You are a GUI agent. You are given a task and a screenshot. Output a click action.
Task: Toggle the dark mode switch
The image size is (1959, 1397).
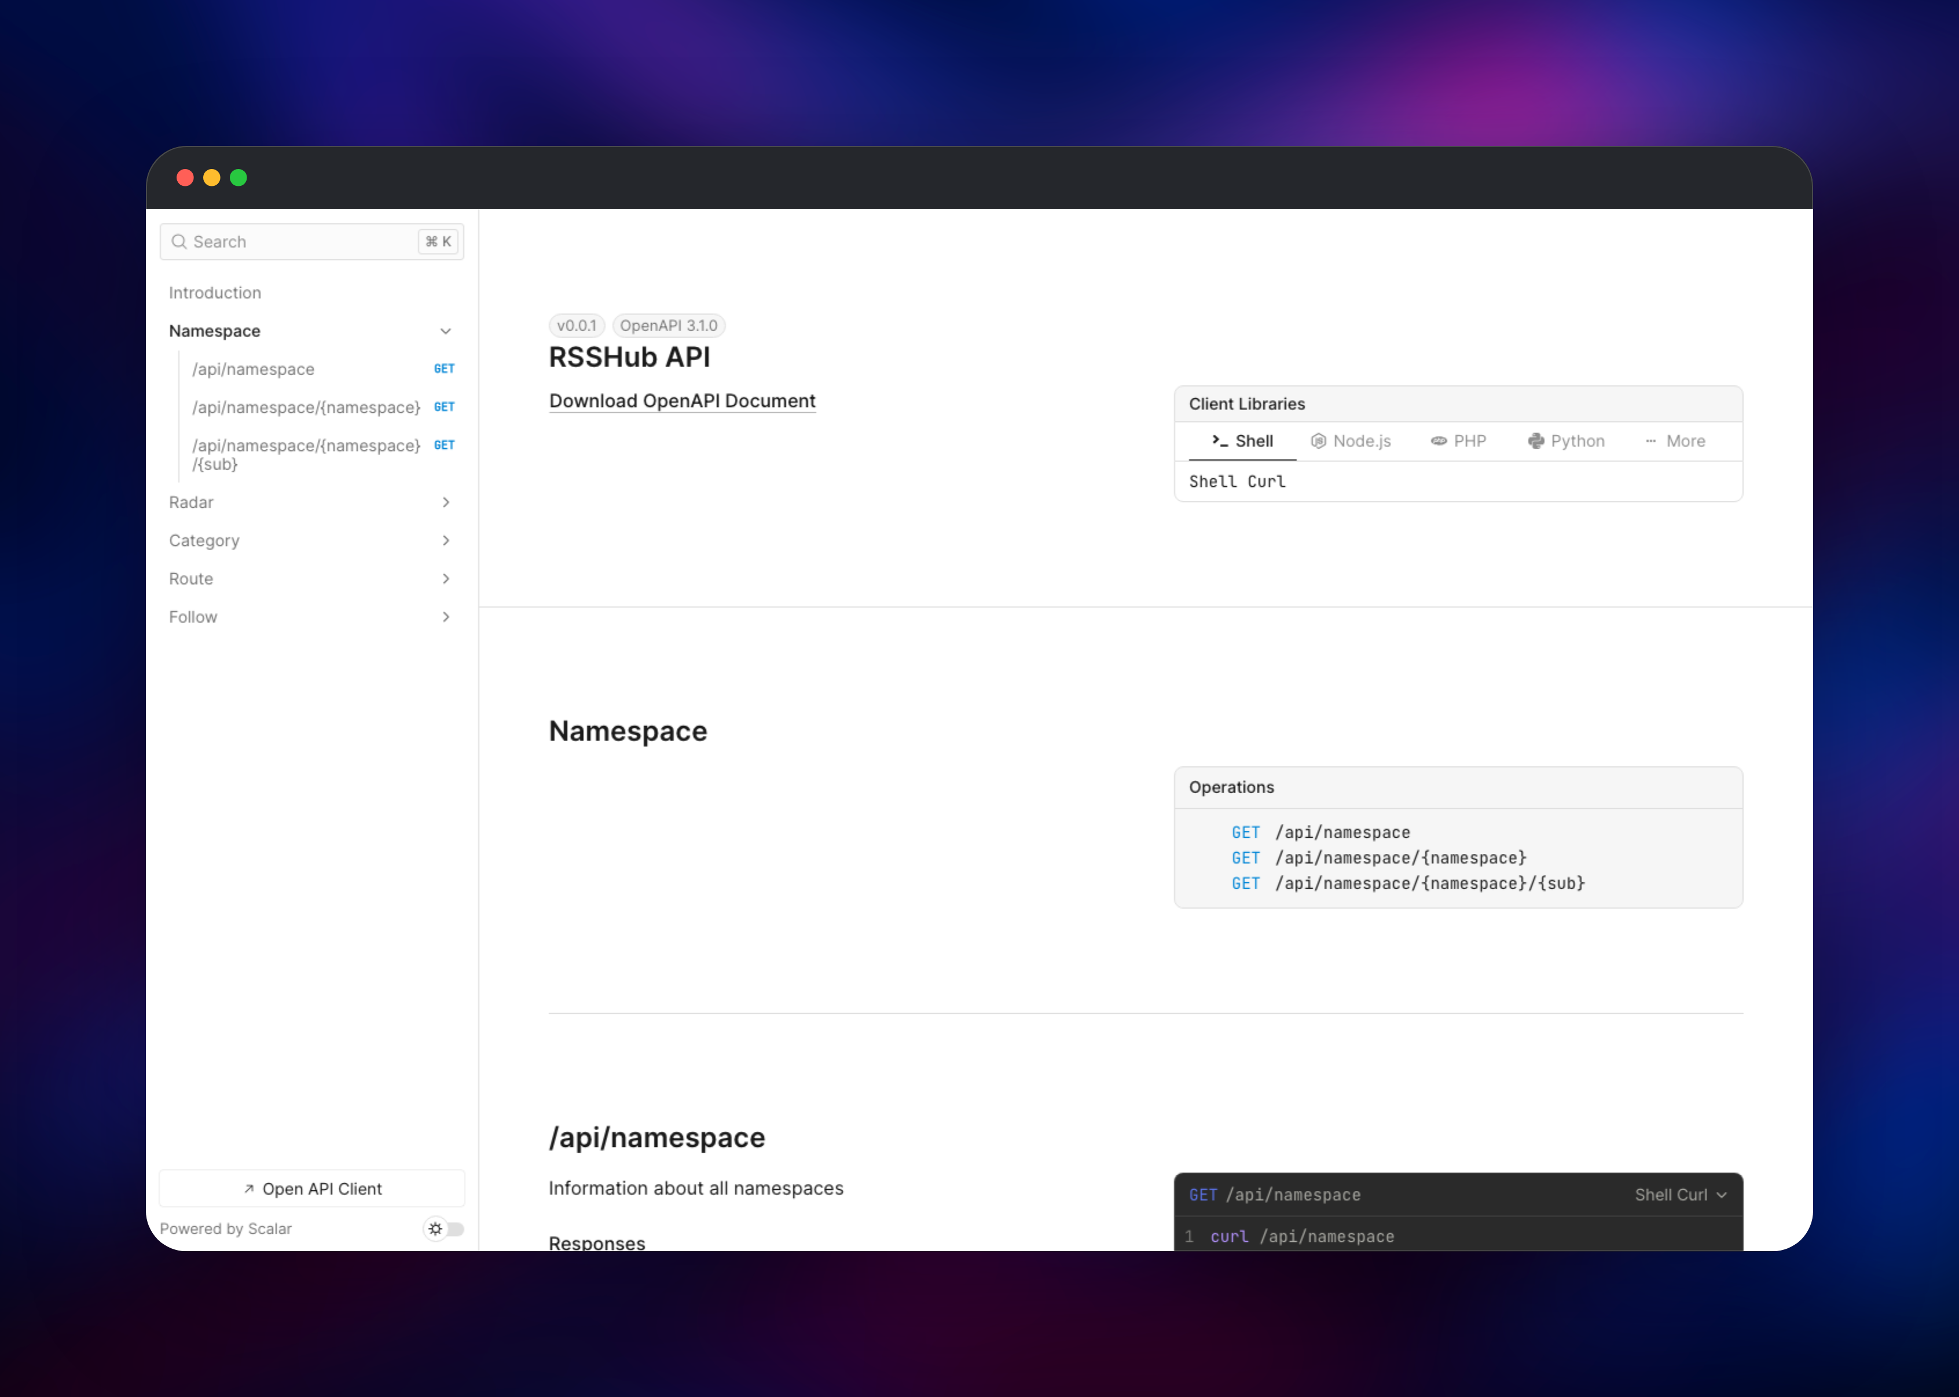point(444,1229)
